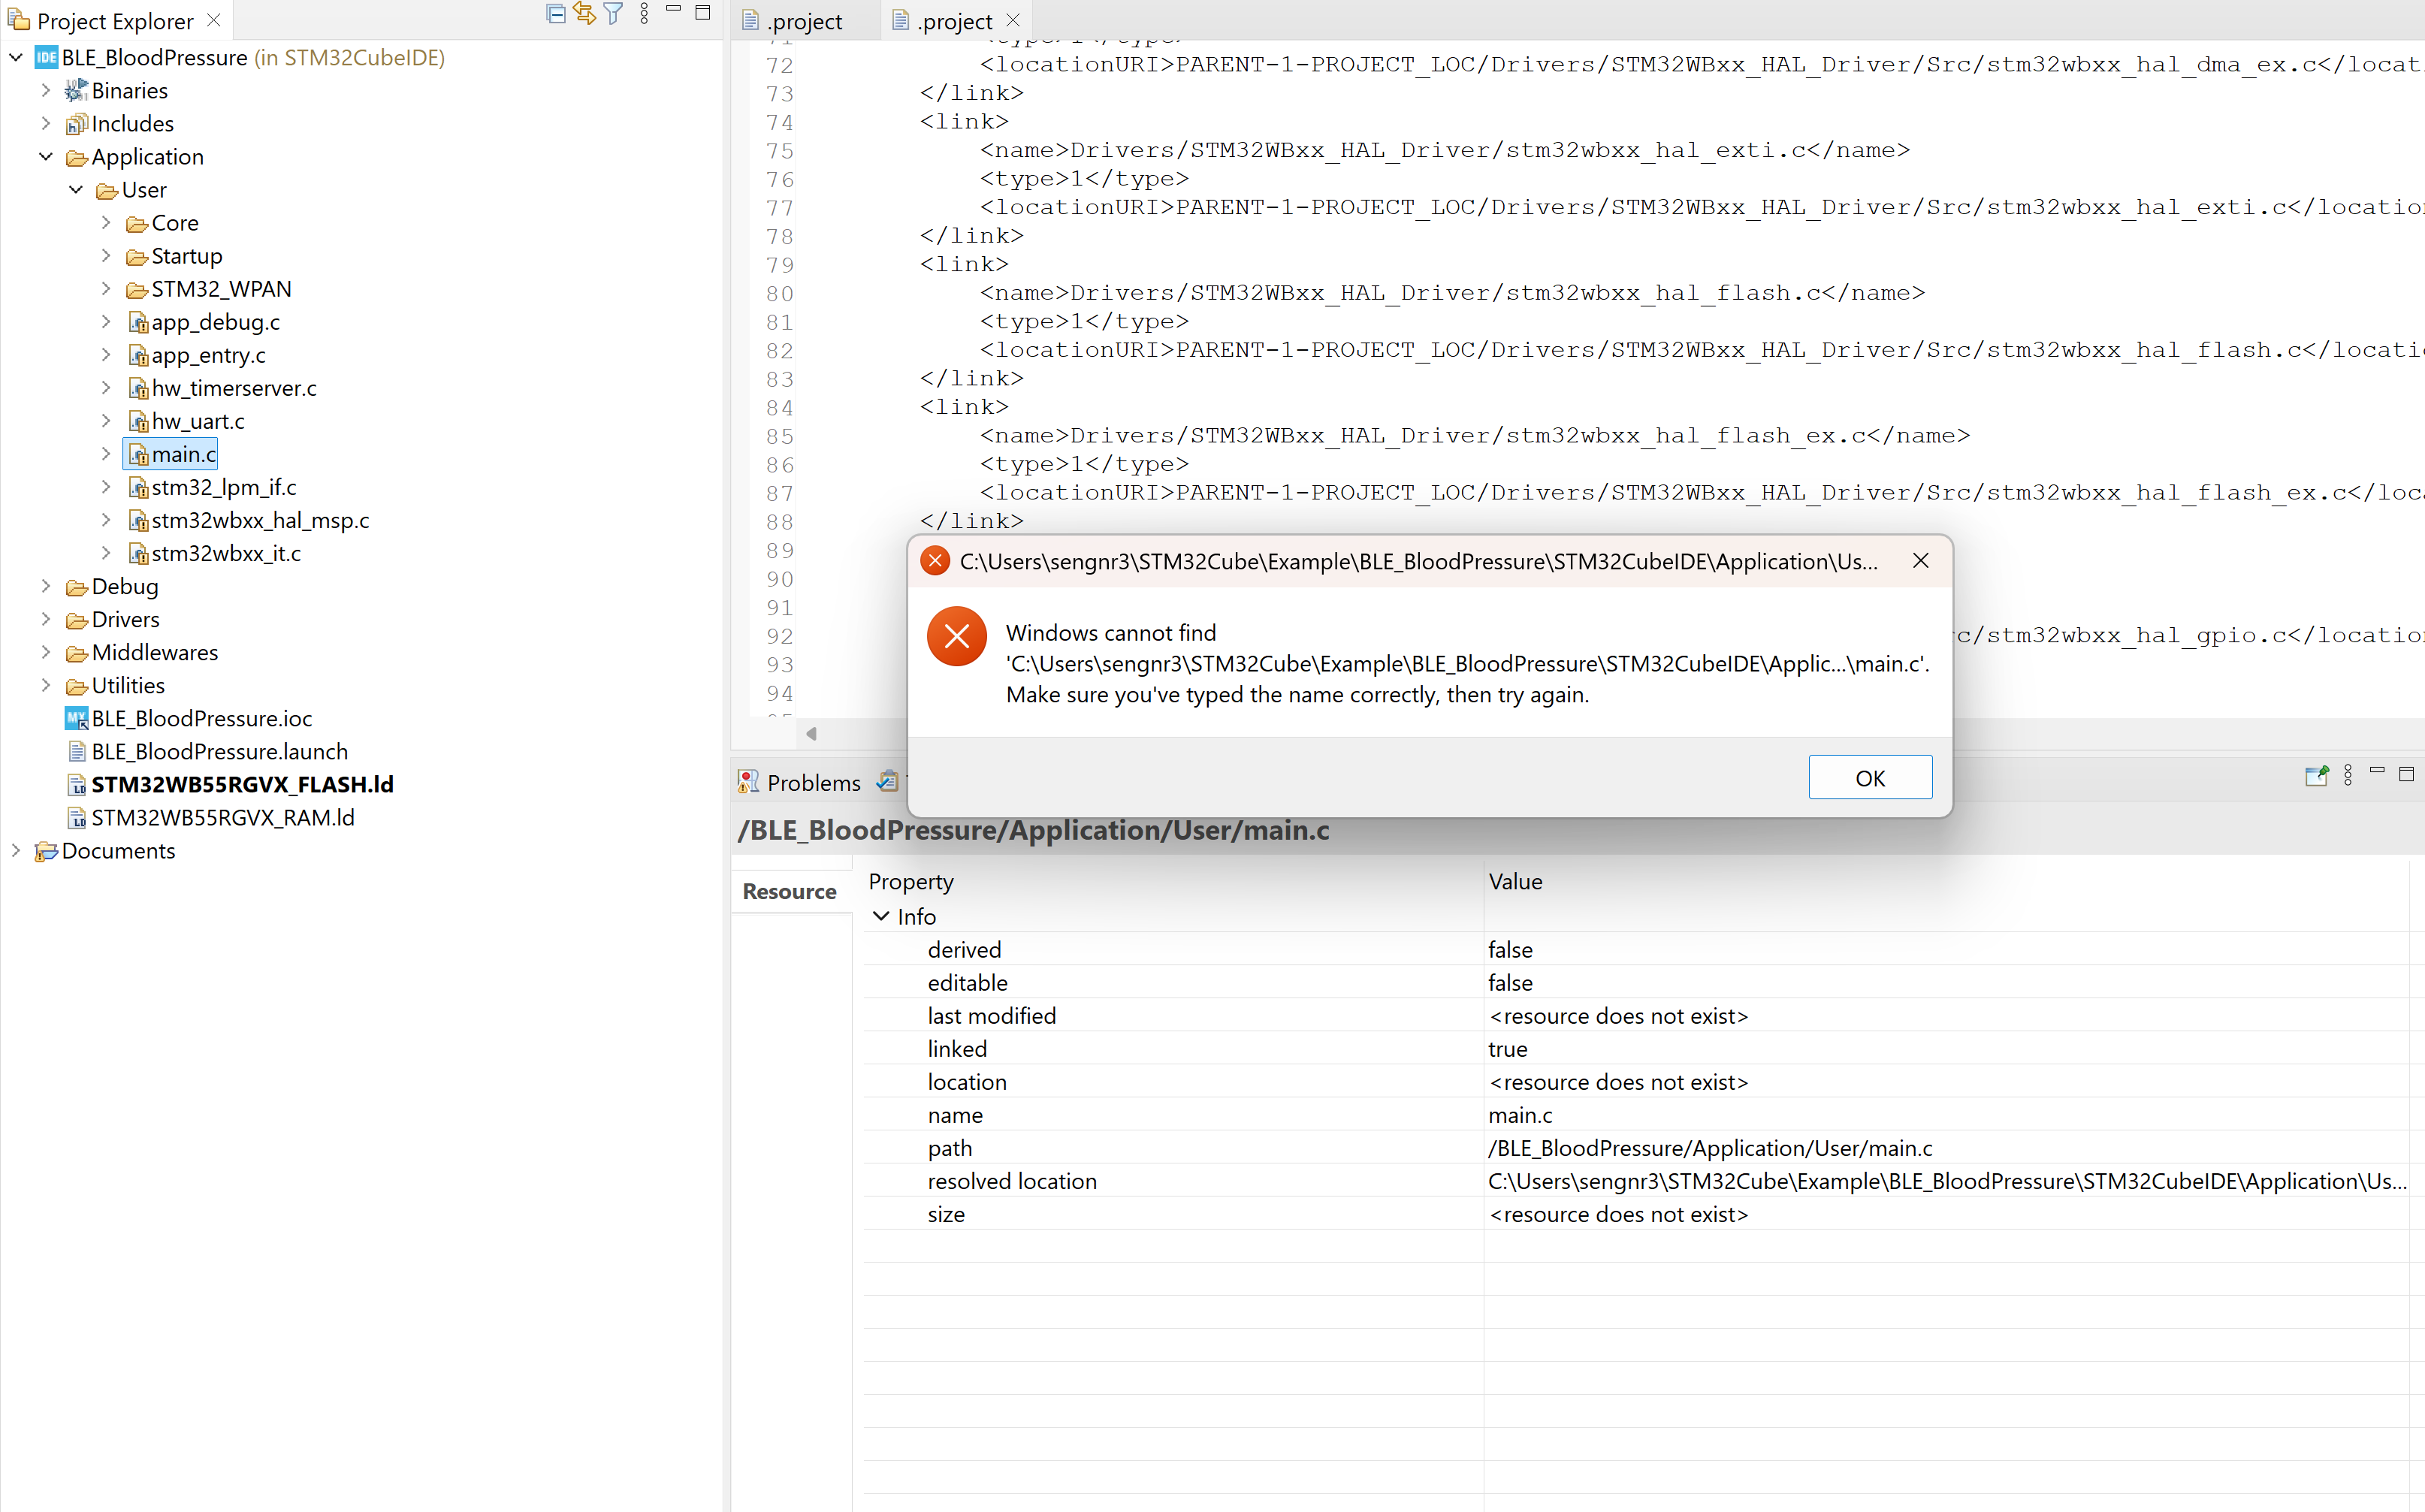This screenshot has height=1512, width=2425.
Task: Collapse the Application folder
Action: point(46,156)
